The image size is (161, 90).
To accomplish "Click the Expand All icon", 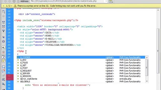I will [x=4, y=31].
